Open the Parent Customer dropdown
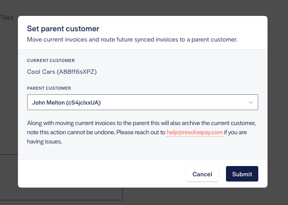This screenshot has width=288, height=205. point(142,102)
